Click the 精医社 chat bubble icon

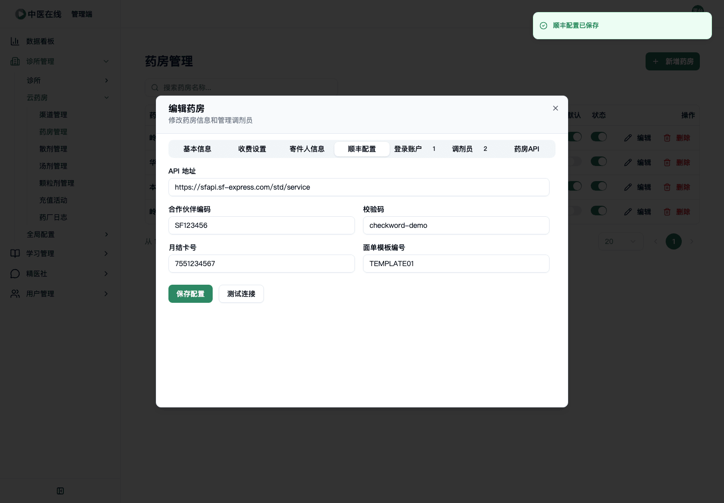point(15,274)
